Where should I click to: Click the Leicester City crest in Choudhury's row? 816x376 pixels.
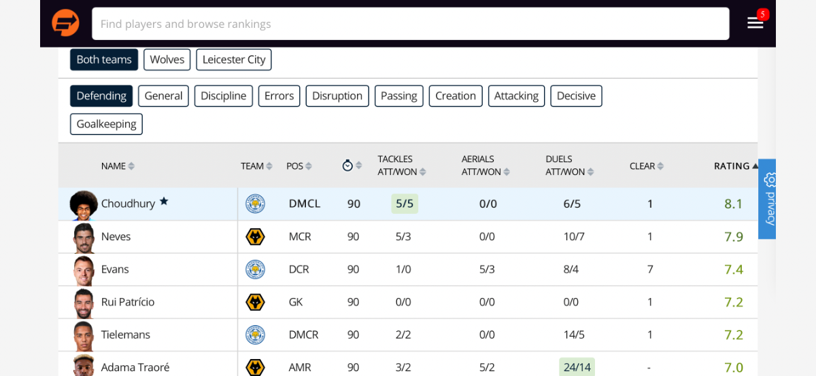pos(255,204)
